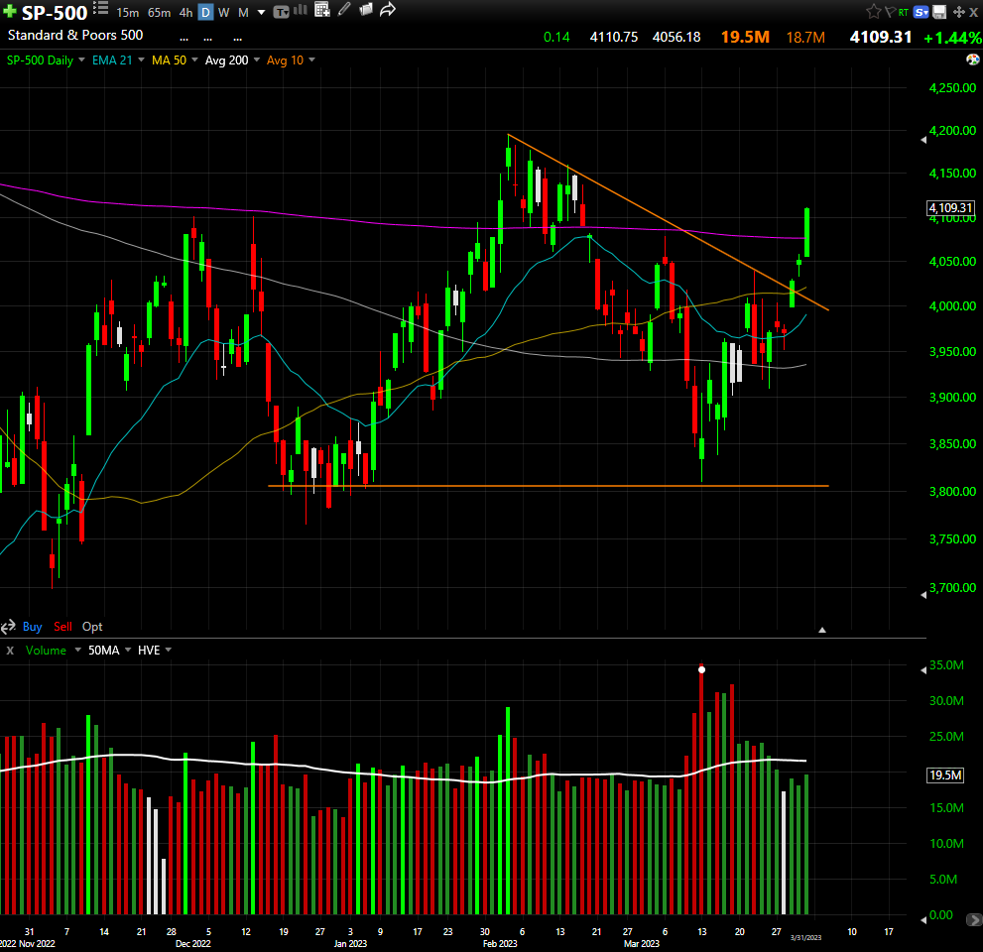The width and height of the screenshot is (983, 952).
Task: Switch to the 4h timeframe
Action: [185, 13]
